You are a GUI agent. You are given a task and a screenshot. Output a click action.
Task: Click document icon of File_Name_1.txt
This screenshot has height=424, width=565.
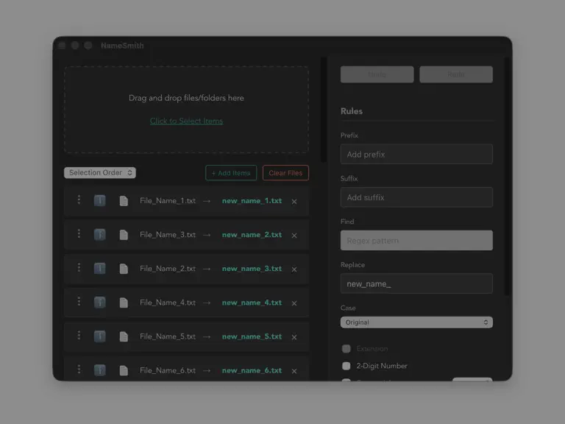tap(124, 201)
